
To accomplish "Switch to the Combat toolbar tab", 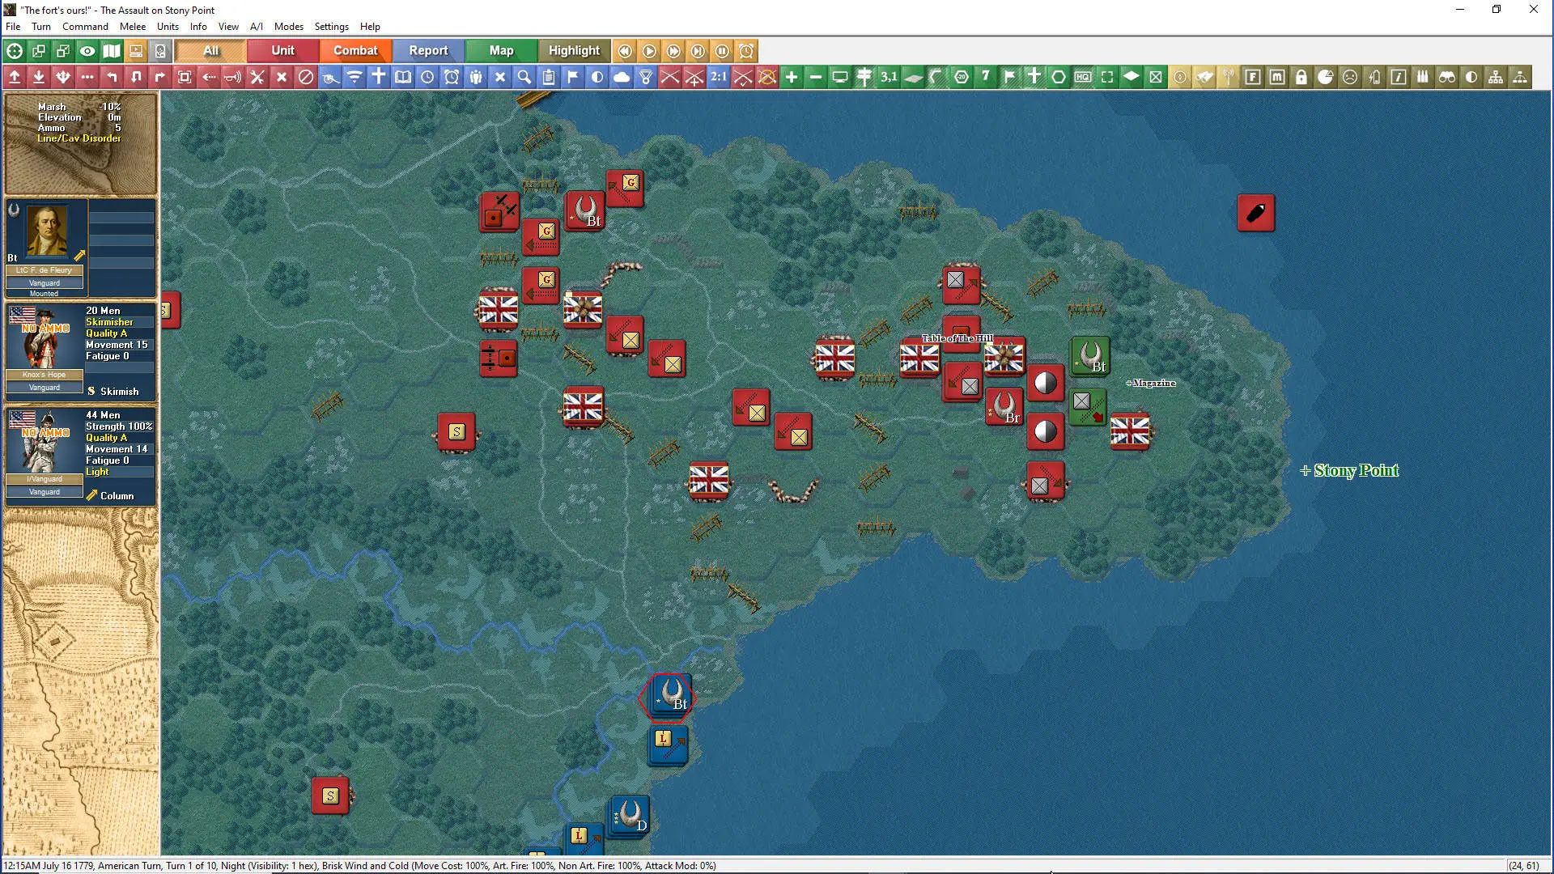I will [355, 51].
